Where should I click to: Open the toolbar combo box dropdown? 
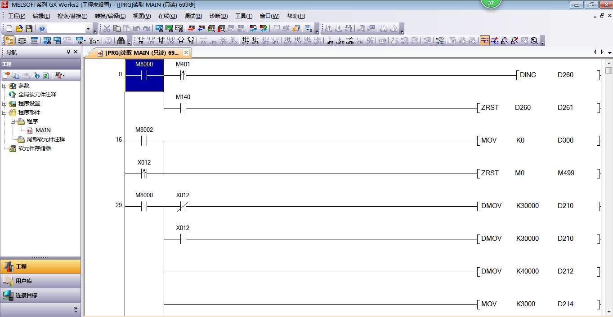(x=88, y=29)
